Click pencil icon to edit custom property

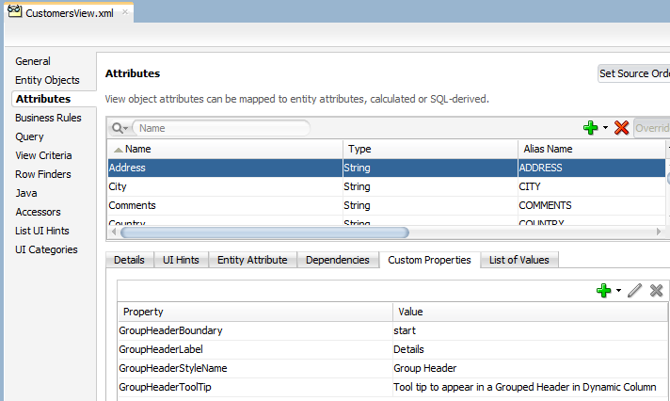[x=634, y=291]
